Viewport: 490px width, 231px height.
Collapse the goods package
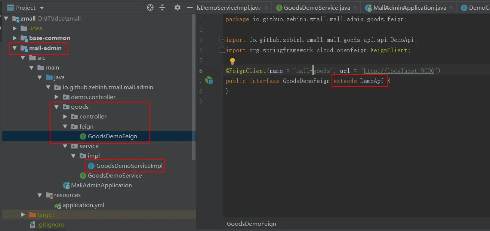56,107
